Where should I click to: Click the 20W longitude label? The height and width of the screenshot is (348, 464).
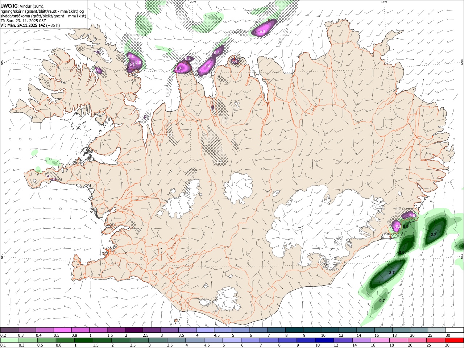(x=193, y=2)
